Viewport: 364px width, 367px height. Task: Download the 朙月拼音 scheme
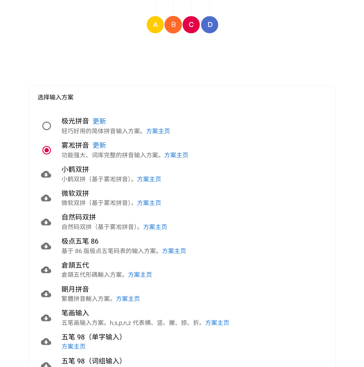point(46,294)
